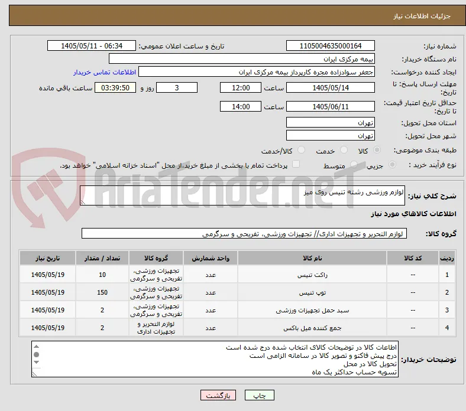The height and width of the screenshot is (411, 466).
Task: Click the سبد حمل تجهیزات ورزشی item
Action: (312, 311)
